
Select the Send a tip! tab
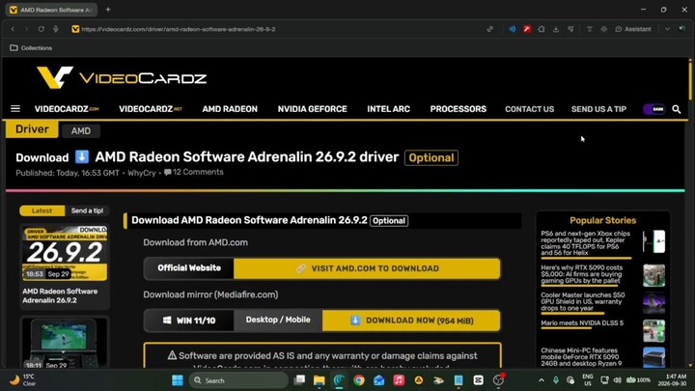[87, 210]
